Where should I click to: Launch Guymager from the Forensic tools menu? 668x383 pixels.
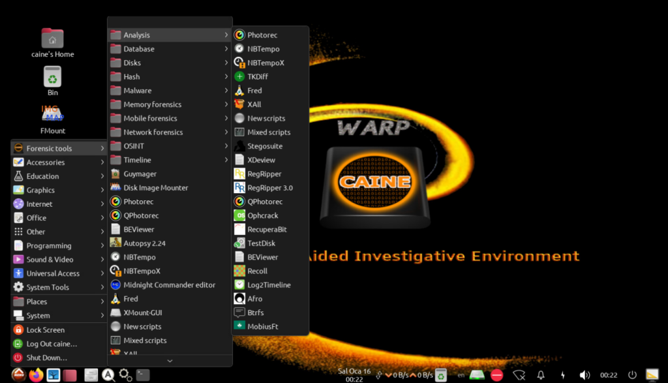click(170, 174)
